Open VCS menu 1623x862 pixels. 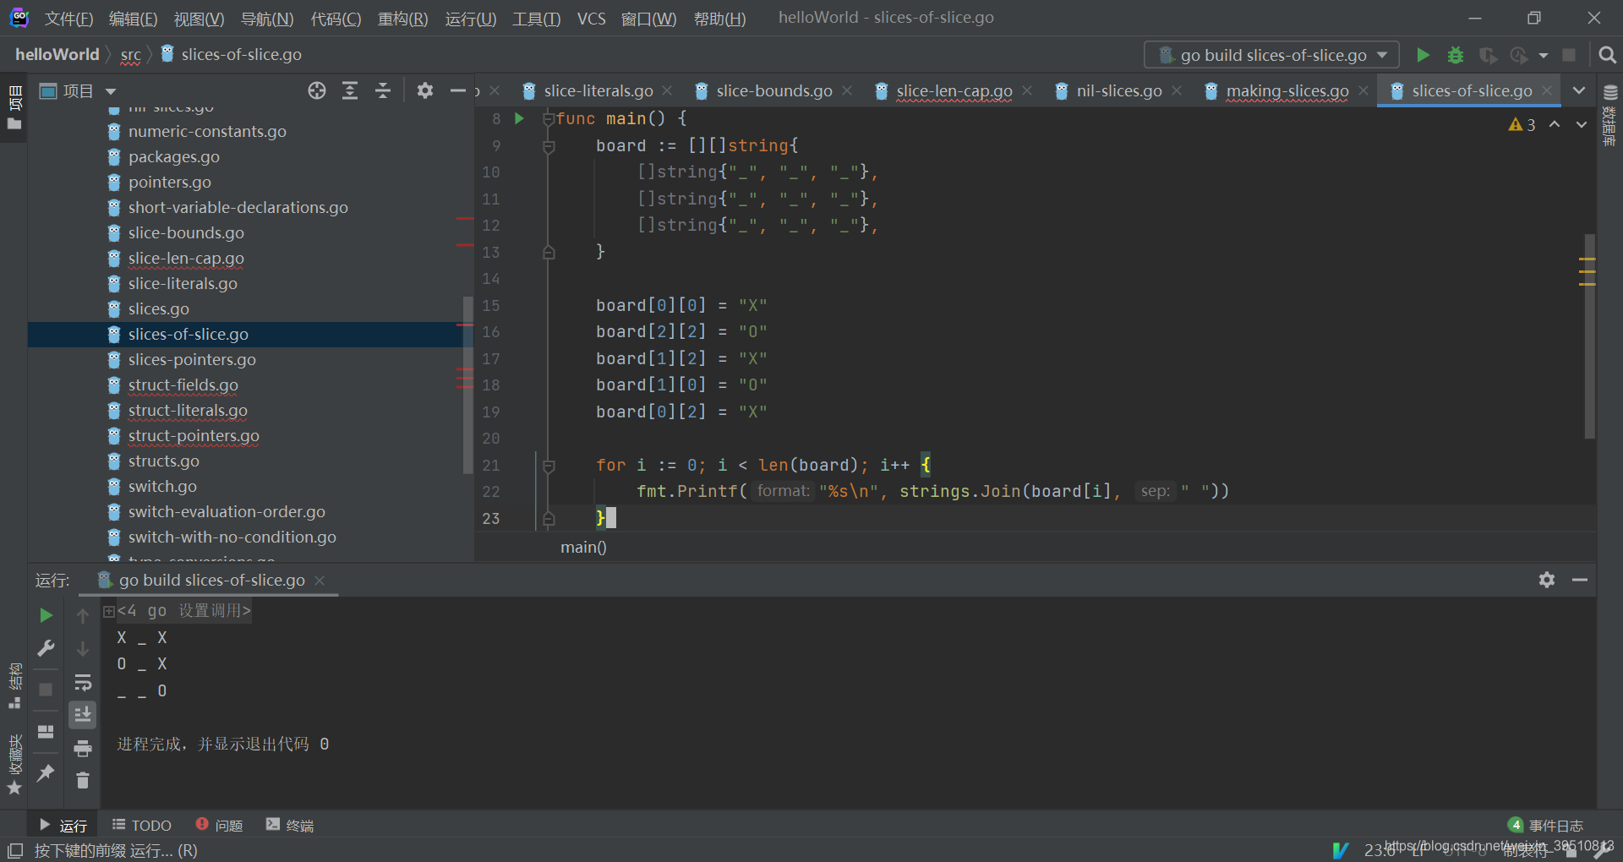(592, 19)
